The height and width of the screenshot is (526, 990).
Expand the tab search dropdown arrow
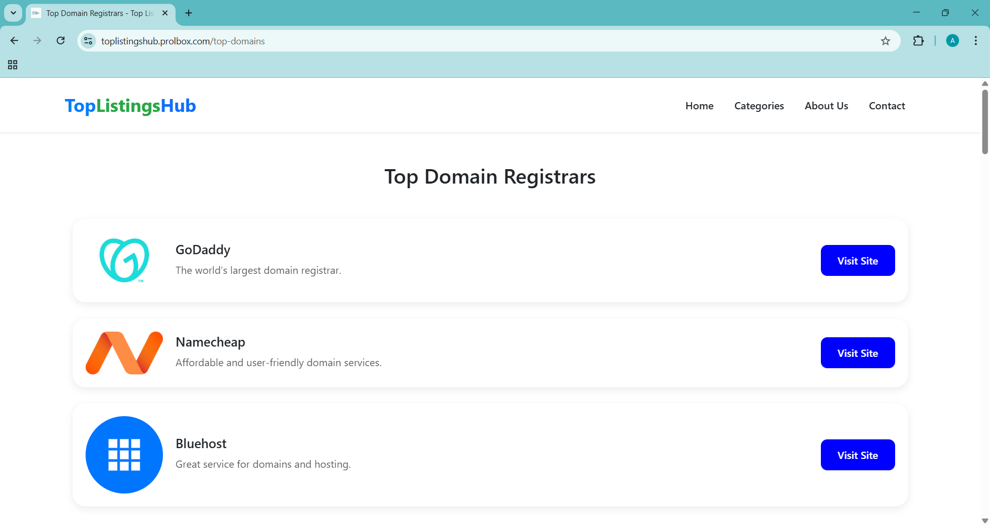point(13,13)
